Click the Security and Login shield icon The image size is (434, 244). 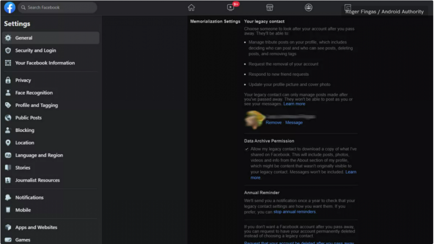pyautogui.click(x=8, y=50)
